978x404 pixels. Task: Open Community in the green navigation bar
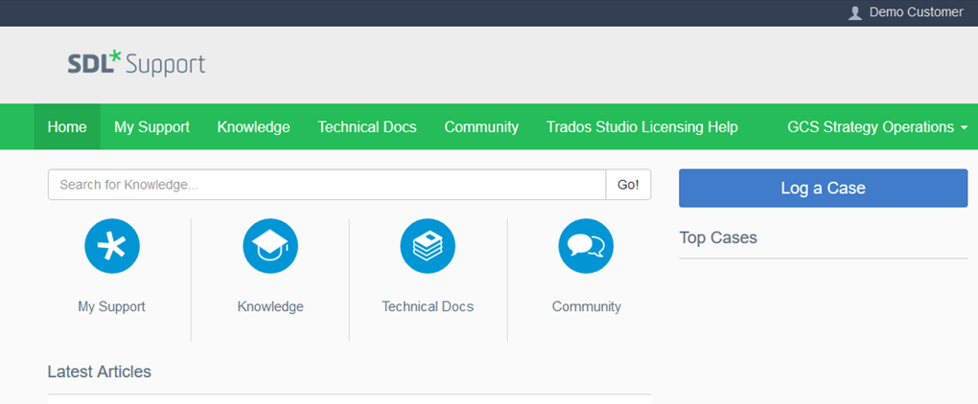tap(481, 127)
